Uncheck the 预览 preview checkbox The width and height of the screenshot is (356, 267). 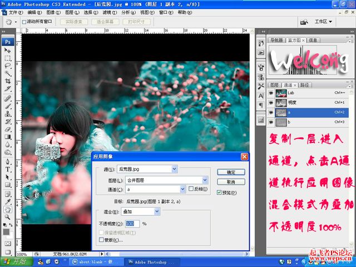pyautogui.click(x=219, y=192)
